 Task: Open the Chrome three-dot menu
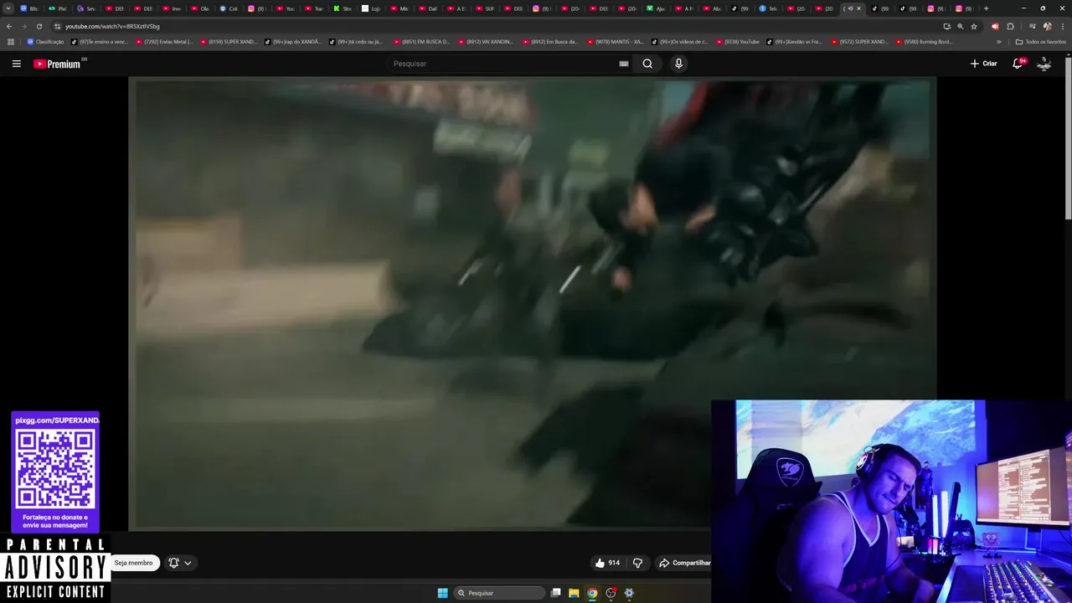tap(1063, 27)
